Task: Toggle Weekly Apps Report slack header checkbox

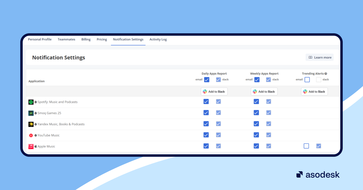Action: tap(268, 80)
